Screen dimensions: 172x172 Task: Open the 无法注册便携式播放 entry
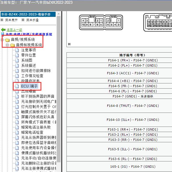tap(39, 168)
